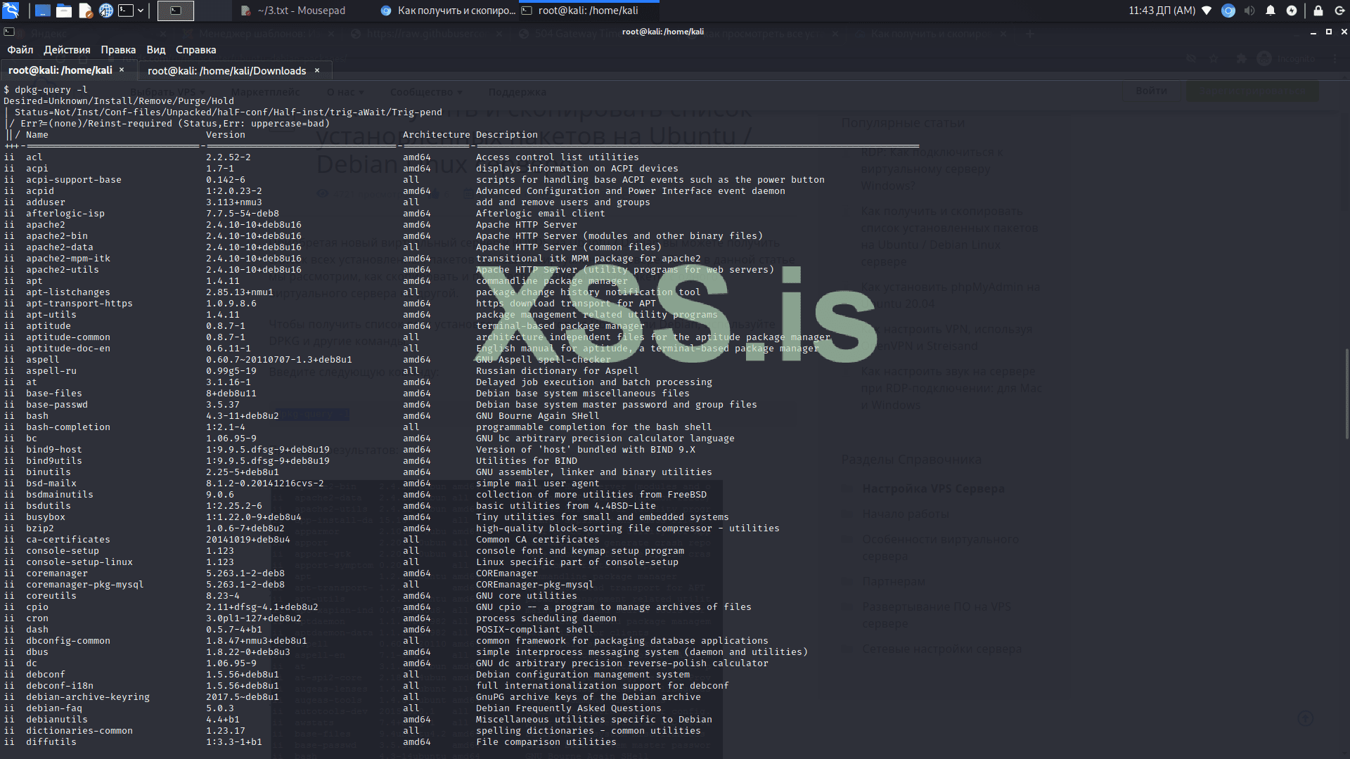Toggle the Wi-Fi network tray icon

tap(1207, 11)
